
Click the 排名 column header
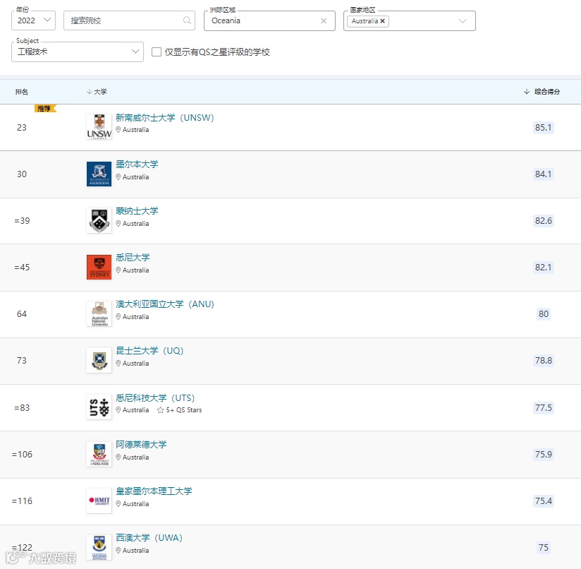[x=21, y=92]
